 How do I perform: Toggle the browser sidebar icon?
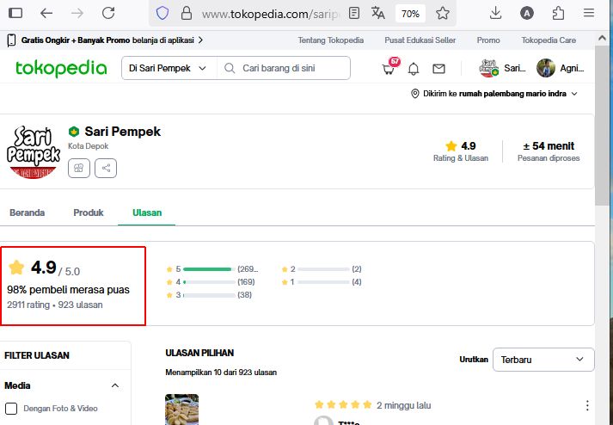[15, 13]
